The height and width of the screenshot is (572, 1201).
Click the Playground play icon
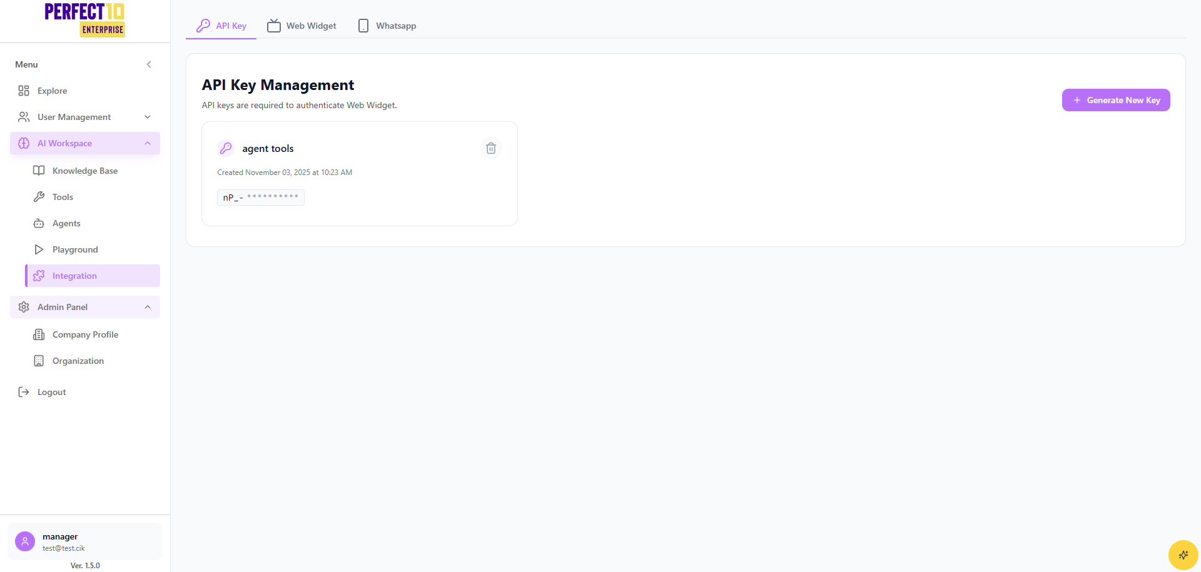tap(39, 249)
